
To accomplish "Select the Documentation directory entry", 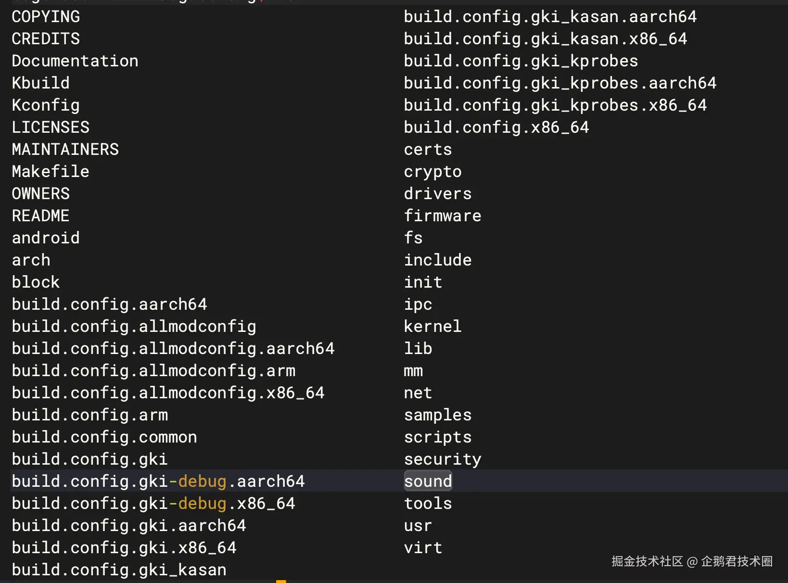I will pos(75,61).
